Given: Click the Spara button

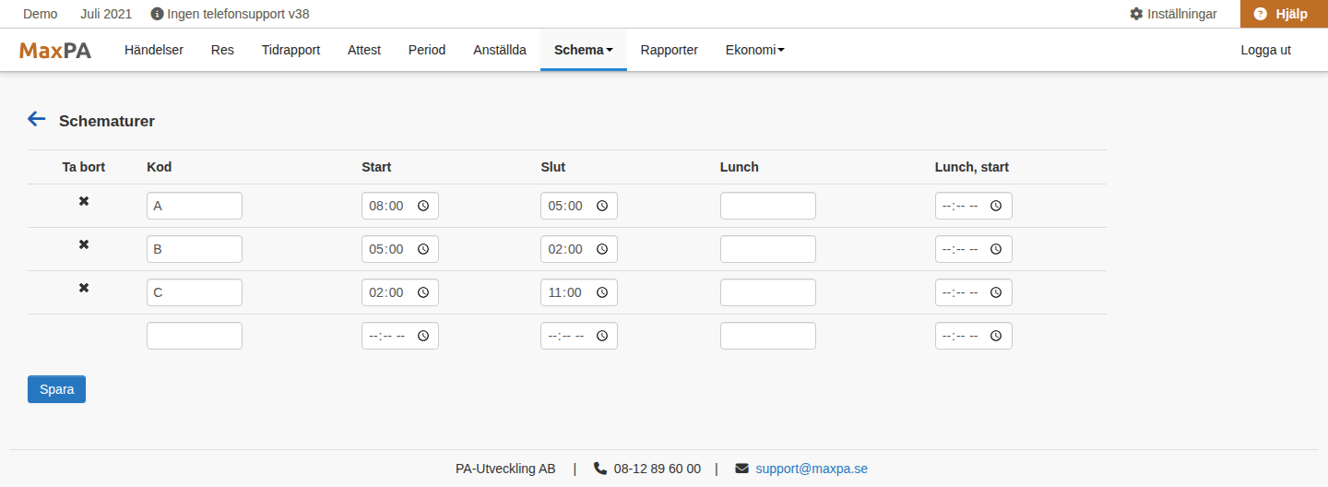Looking at the screenshot, I should [x=56, y=389].
